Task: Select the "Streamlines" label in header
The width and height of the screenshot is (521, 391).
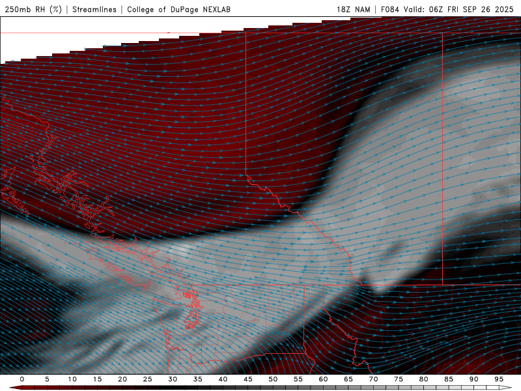Action: pyautogui.click(x=94, y=9)
